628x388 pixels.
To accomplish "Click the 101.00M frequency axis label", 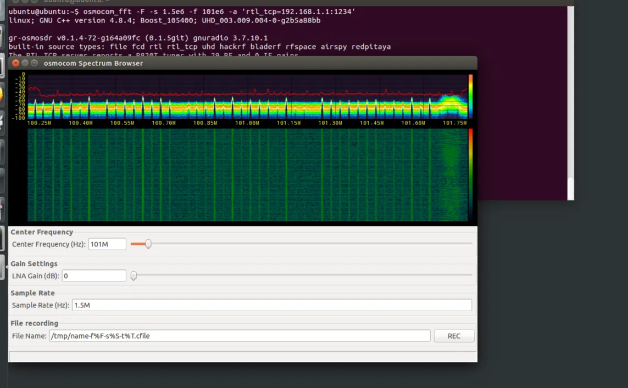I will pyautogui.click(x=247, y=123).
